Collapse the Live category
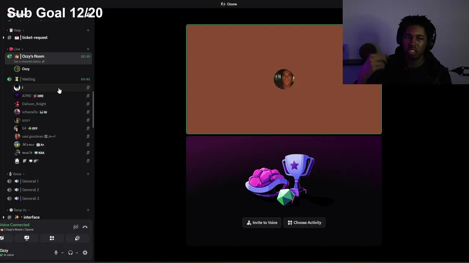The width and height of the screenshot is (469, 263). pyautogui.click(x=15, y=49)
